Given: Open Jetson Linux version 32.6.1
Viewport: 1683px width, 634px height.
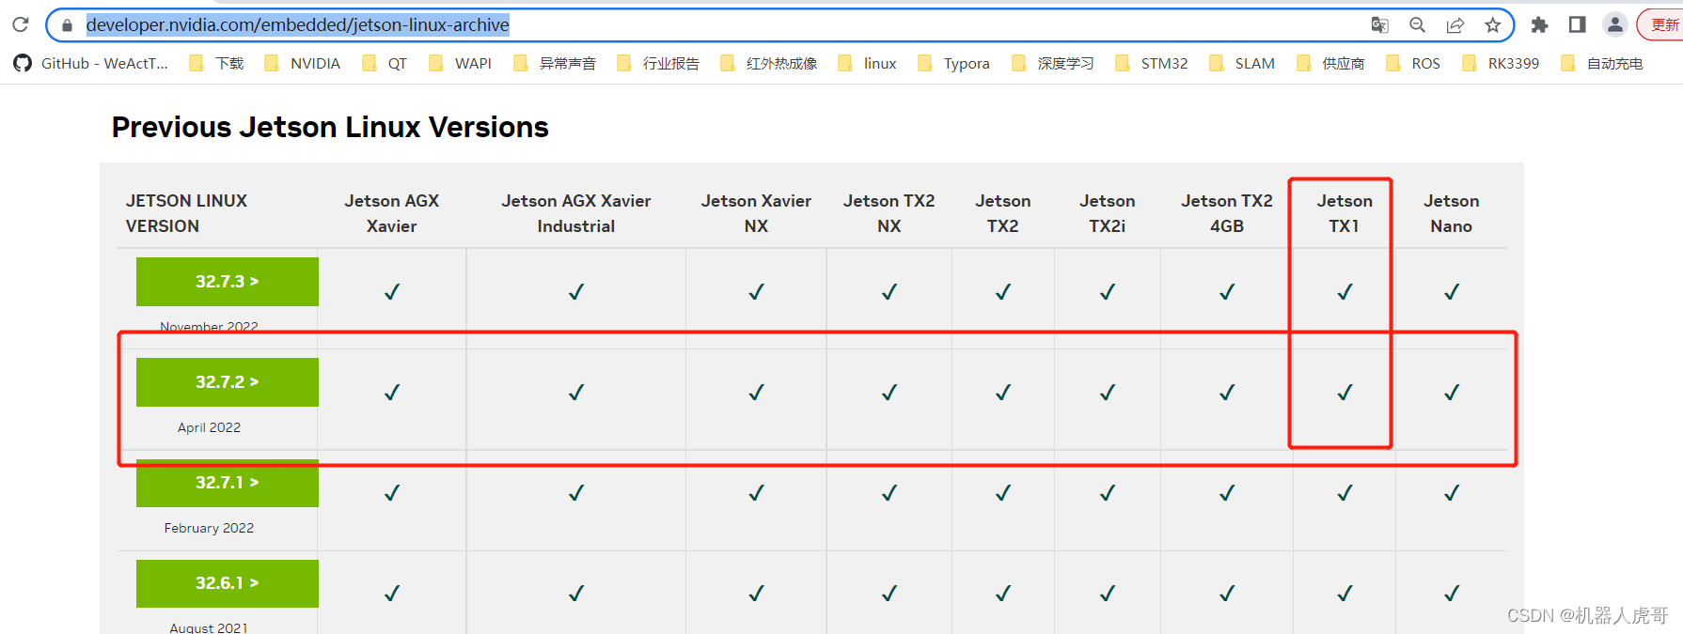Looking at the screenshot, I should click(228, 583).
